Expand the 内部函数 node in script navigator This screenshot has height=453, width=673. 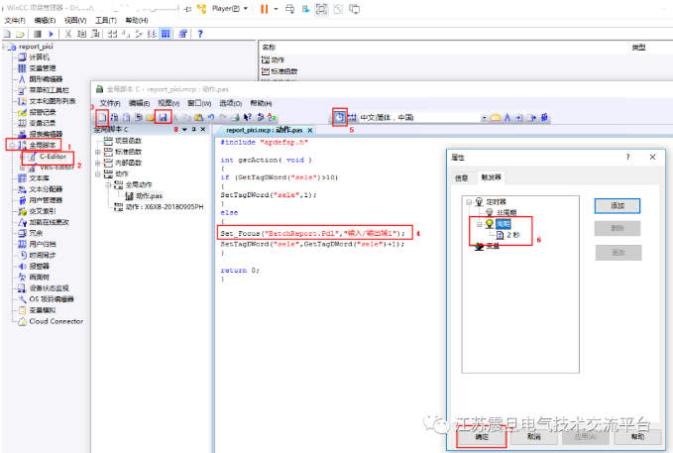[98, 163]
